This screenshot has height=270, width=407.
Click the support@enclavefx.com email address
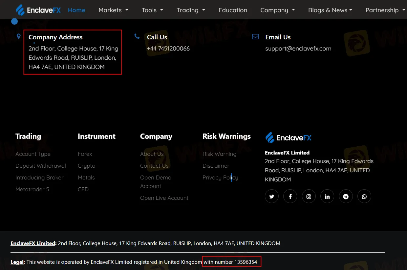tap(298, 49)
